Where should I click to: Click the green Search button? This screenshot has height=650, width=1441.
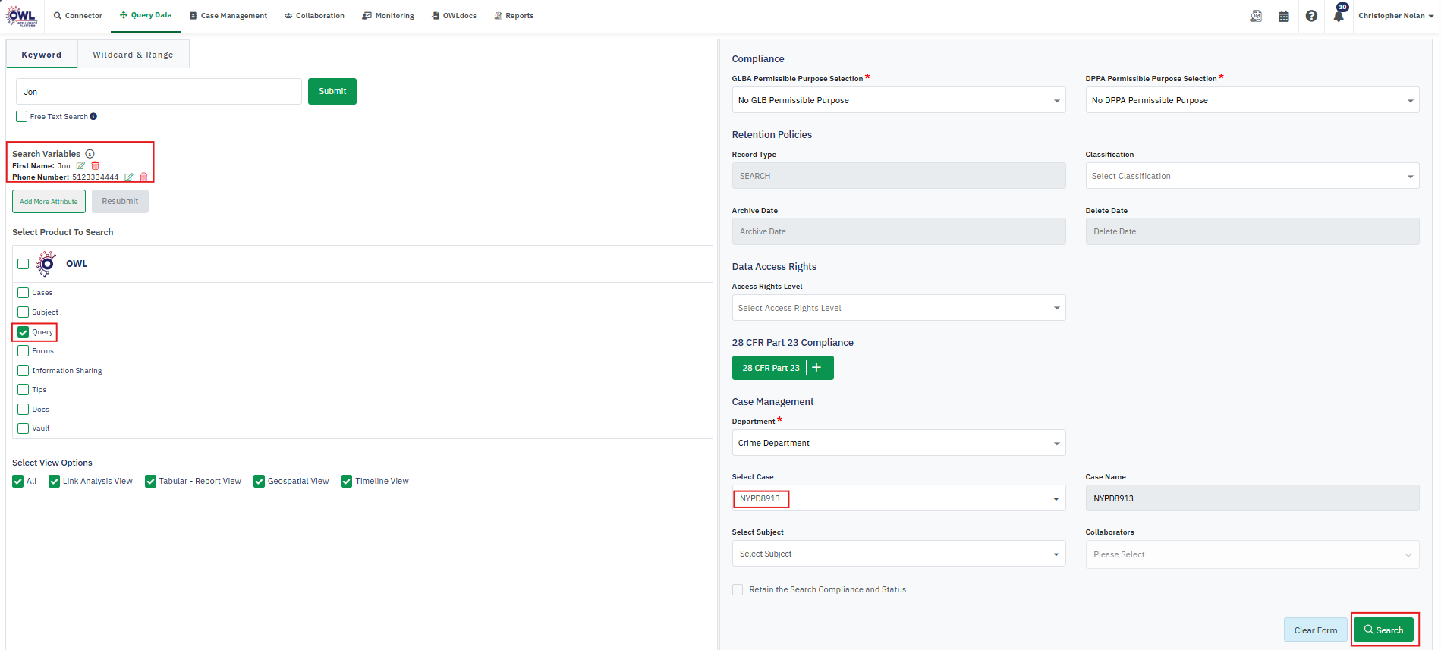(1383, 630)
